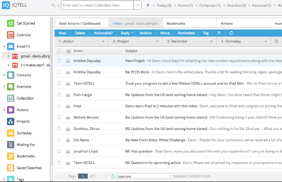Image resolution: width=282 pixels, height=182 pixels.
Task: Check the Eric Rems email checkbox
Action: point(59,140)
